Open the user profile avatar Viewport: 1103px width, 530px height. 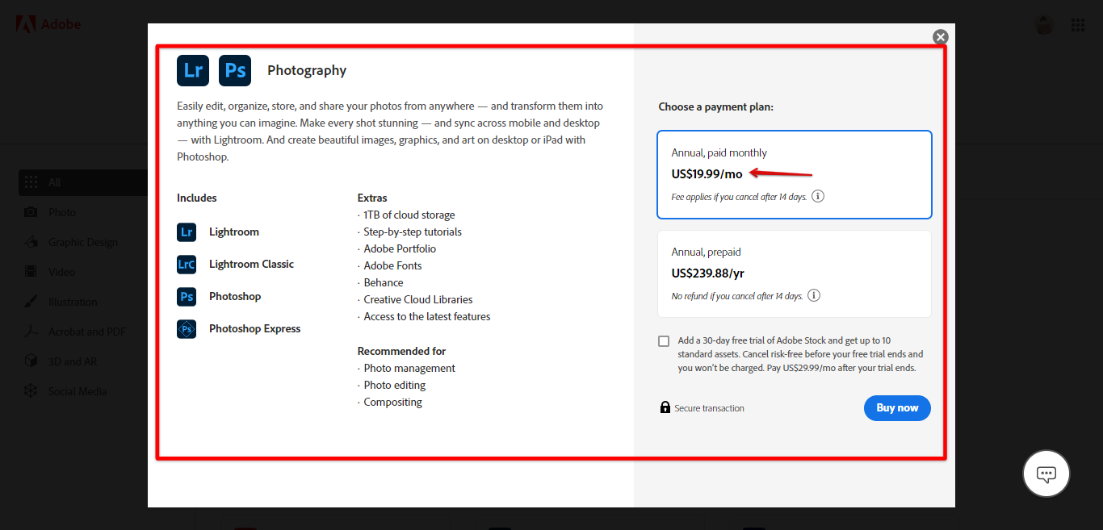point(1045,25)
